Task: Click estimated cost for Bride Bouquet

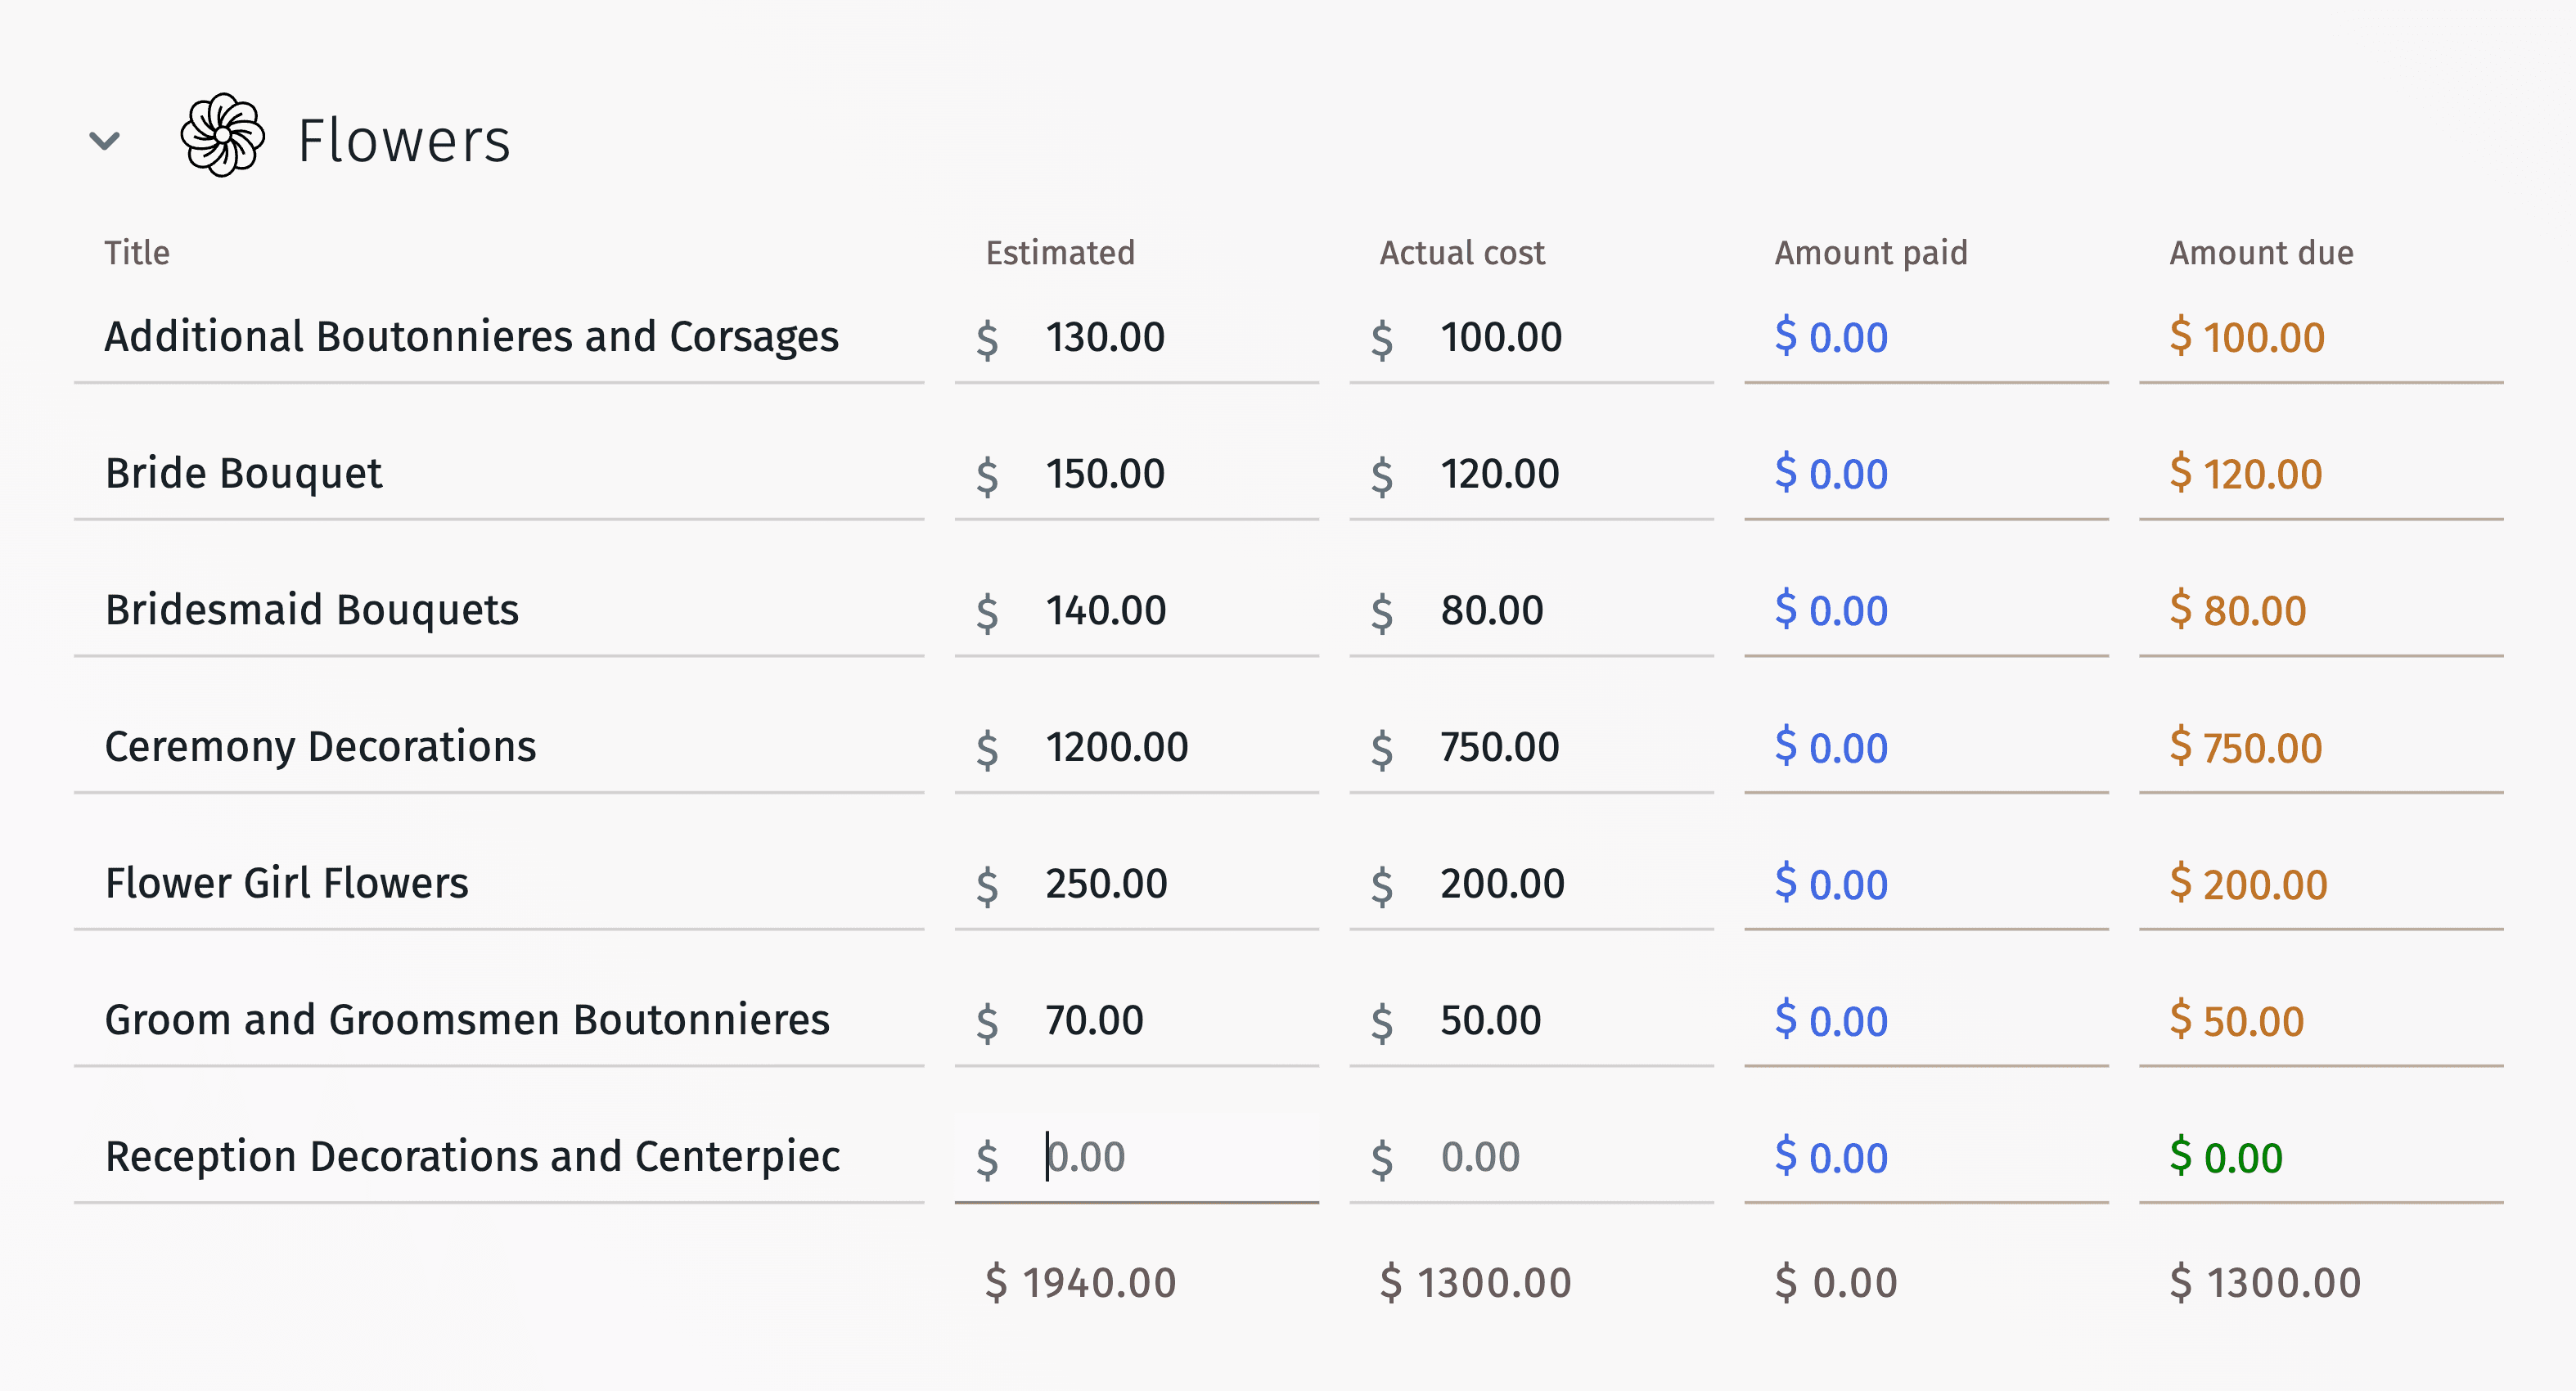Action: coord(1105,474)
